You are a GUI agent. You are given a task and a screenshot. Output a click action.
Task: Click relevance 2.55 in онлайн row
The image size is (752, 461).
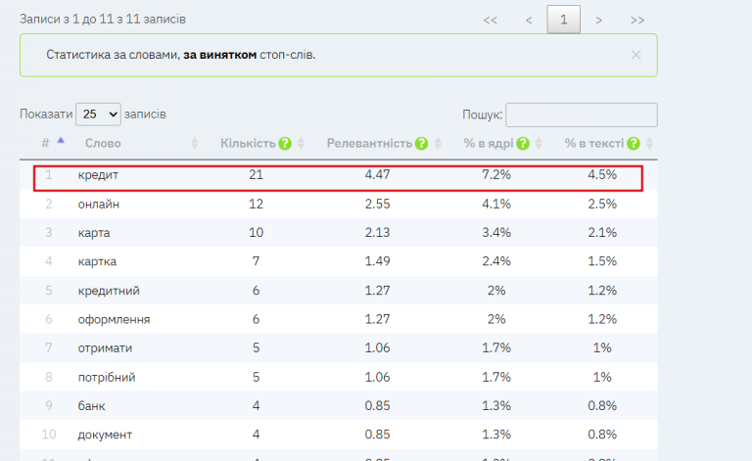[377, 205]
